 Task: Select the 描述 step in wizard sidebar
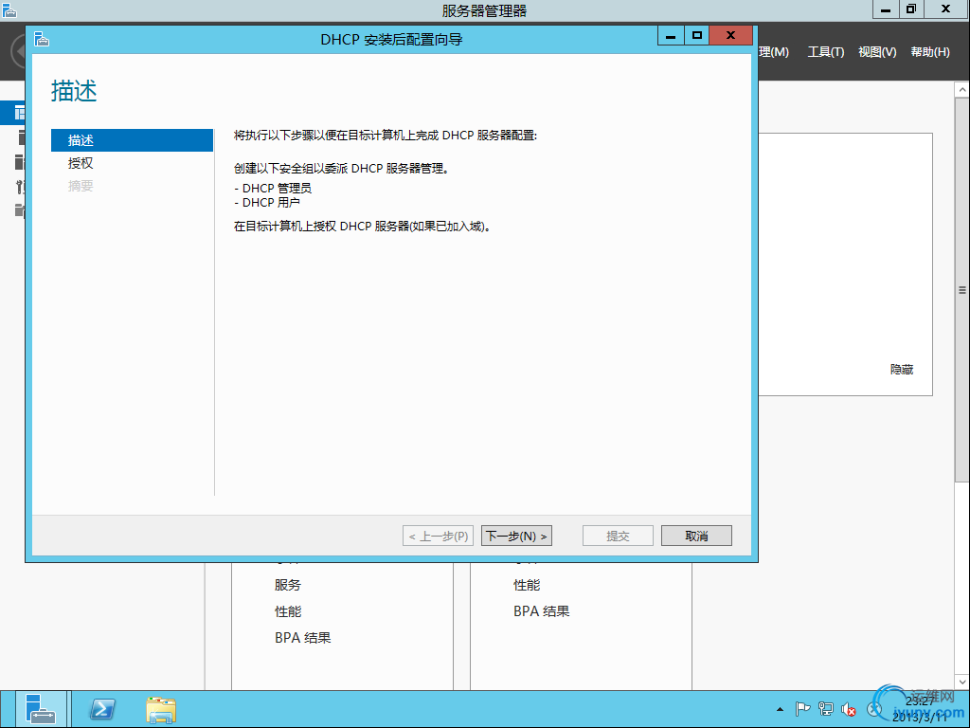tap(132, 140)
